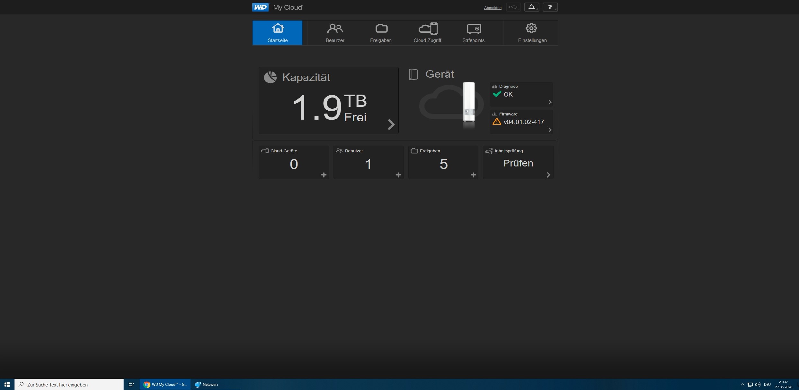Click the firmware warning triangle icon
The image size is (799, 390).
[497, 122]
